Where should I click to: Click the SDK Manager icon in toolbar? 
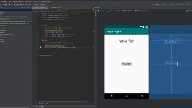coord(189,4)
